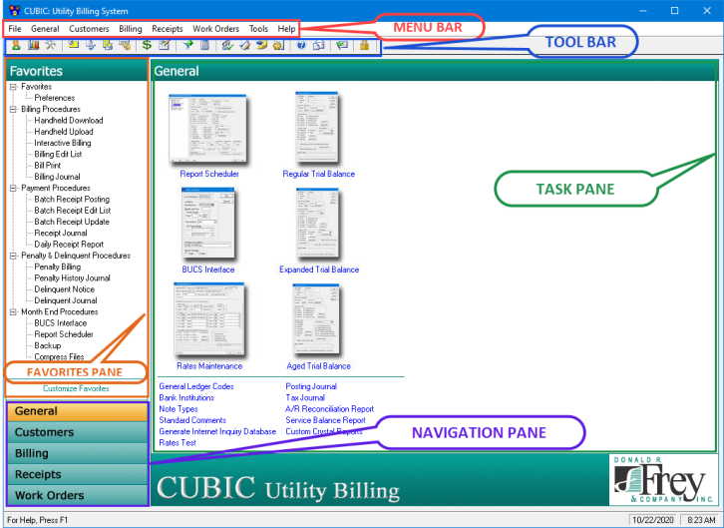The height and width of the screenshot is (528, 724).
Task: Open the Tools menu
Action: tap(258, 29)
